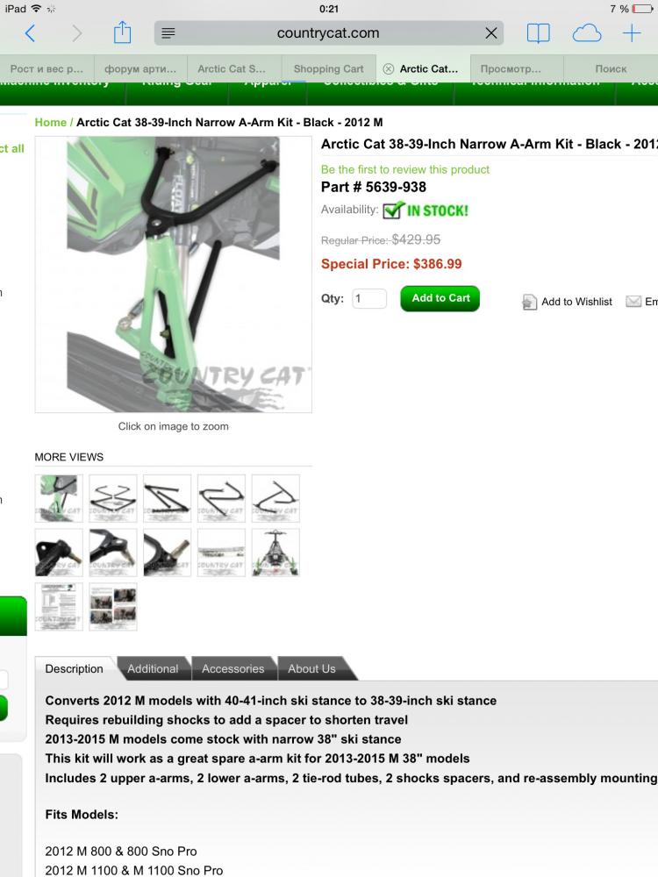Image resolution: width=658 pixels, height=877 pixels.
Task: Close the Arctic Cat tab with its X
Action: pos(388,68)
